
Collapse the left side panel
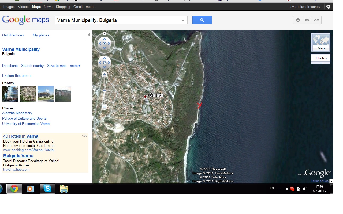point(89,35)
